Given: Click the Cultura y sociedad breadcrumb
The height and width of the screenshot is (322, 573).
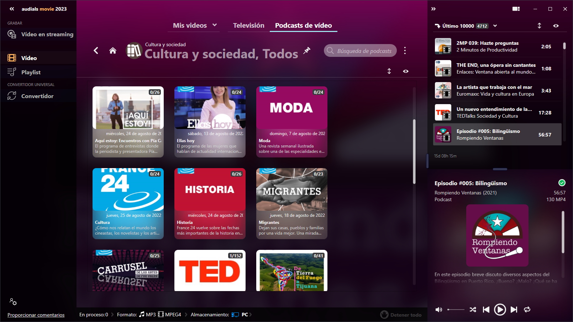Looking at the screenshot, I should point(165,44).
